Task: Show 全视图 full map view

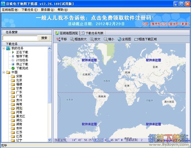Action: [124, 39]
